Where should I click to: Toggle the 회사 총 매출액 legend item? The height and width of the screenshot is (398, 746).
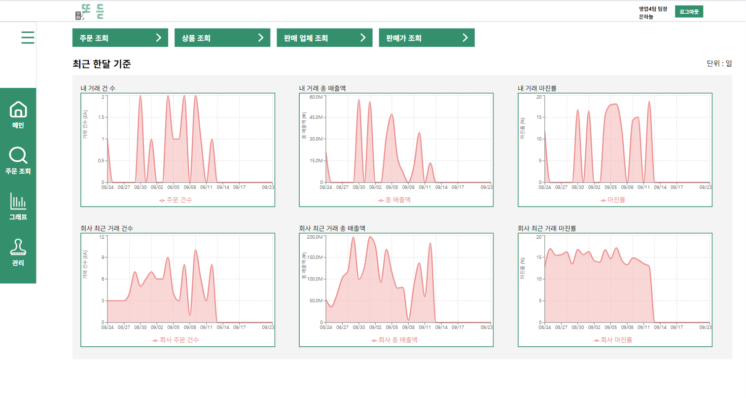point(394,340)
